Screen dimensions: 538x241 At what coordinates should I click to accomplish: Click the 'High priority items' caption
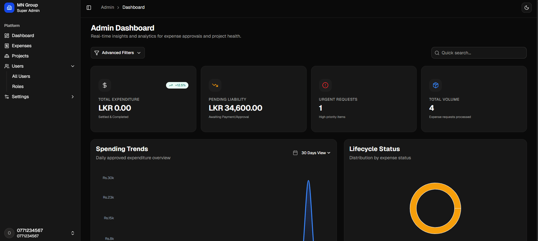(332, 117)
